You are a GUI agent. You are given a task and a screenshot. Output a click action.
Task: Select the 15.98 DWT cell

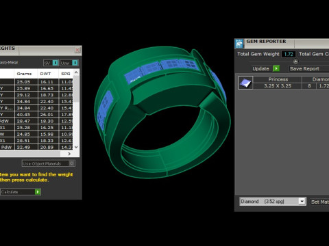click(x=48, y=134)
